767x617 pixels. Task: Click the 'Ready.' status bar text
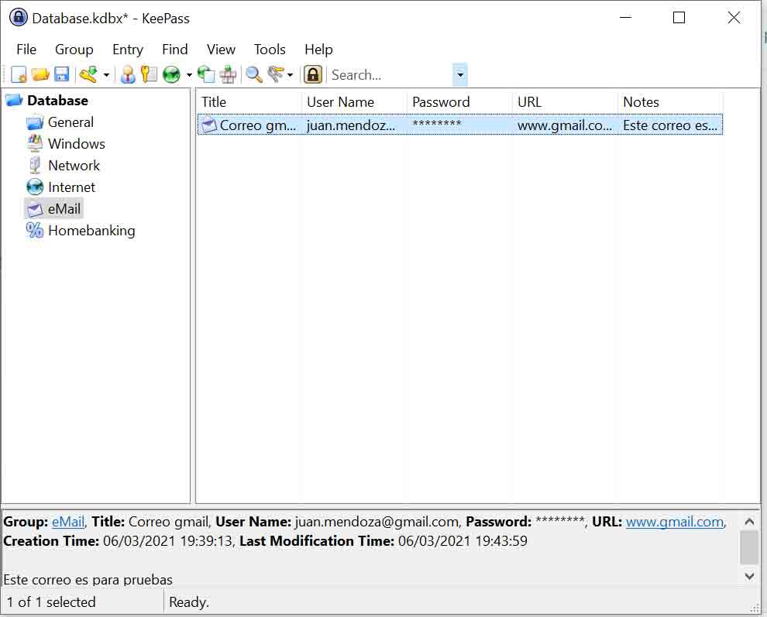(x=189, y=602)
